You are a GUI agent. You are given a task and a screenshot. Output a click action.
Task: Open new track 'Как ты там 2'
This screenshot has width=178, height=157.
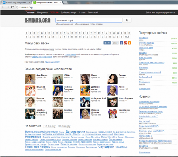coord(145,121)
